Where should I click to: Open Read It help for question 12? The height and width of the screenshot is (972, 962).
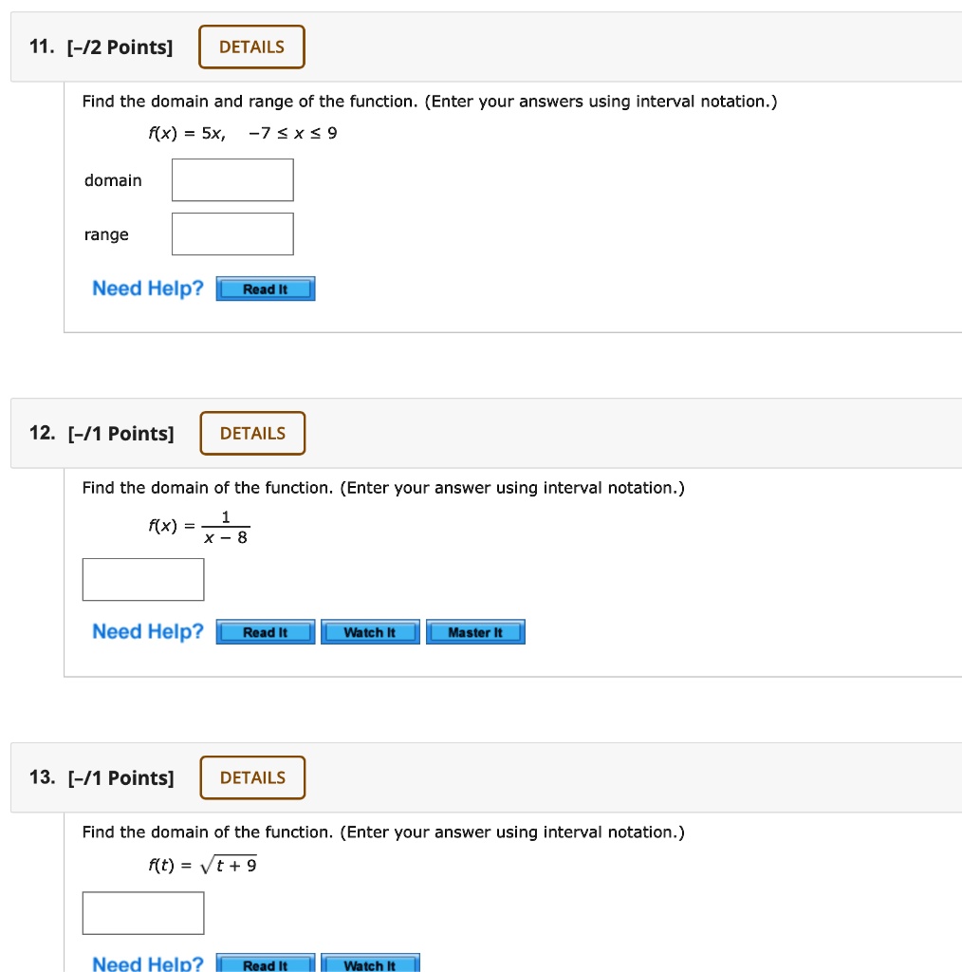pyautogui.click(x=265, y=633)
